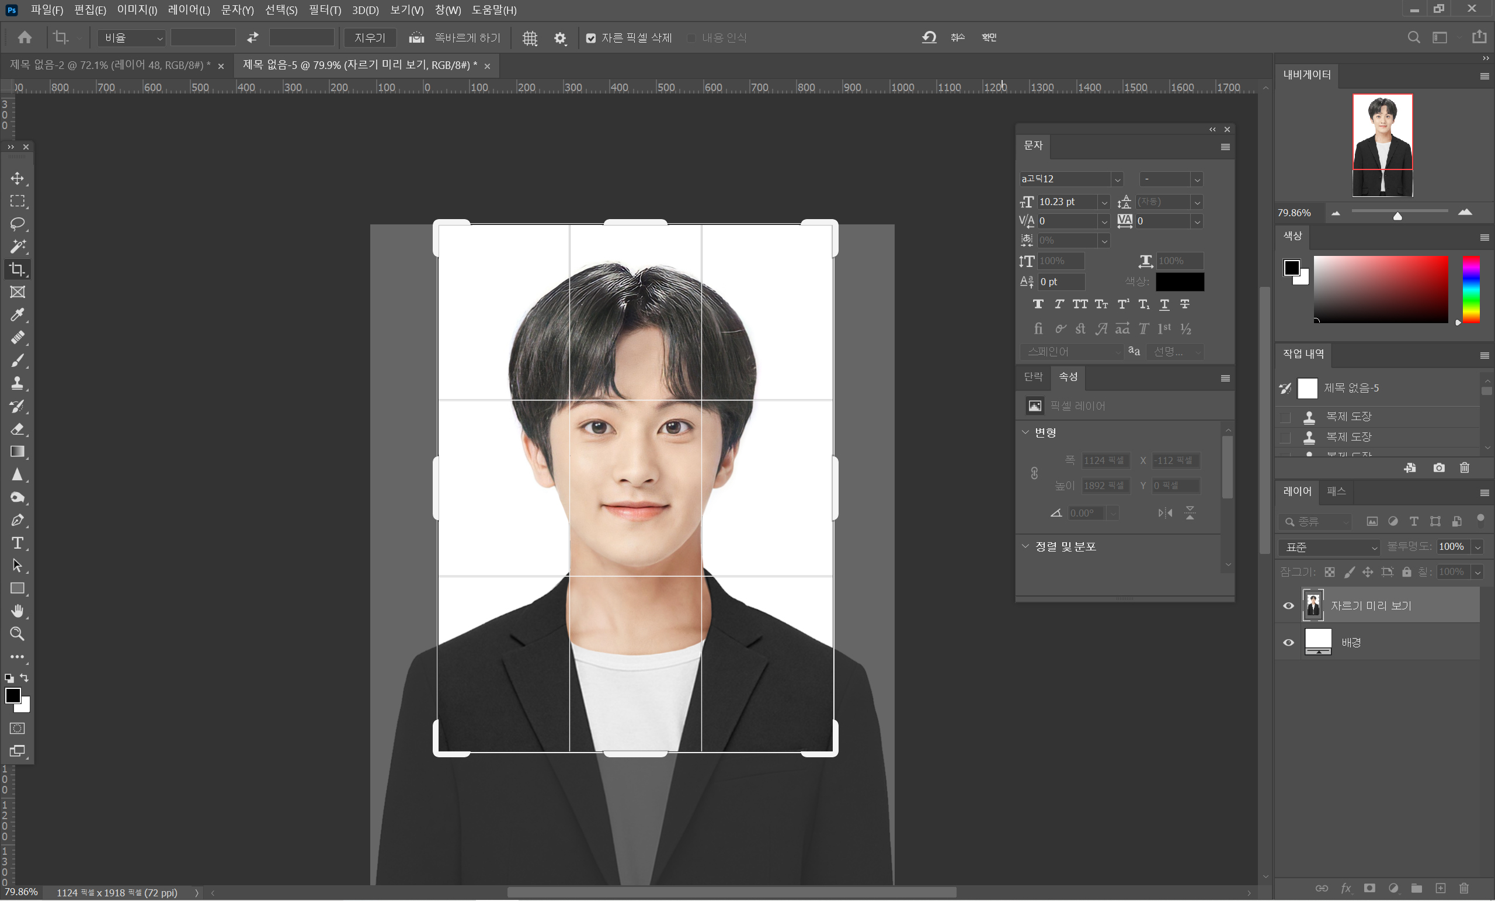Open the 표준 blend mode dropdown
The height and width of the screenshot is (901, 1495).
[1329, 547]
